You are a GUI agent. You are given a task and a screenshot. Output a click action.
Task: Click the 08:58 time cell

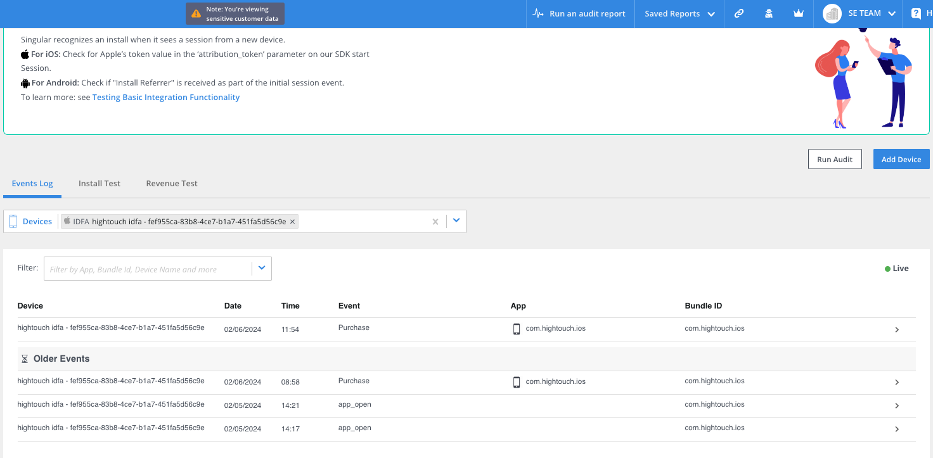pos(290,382)
